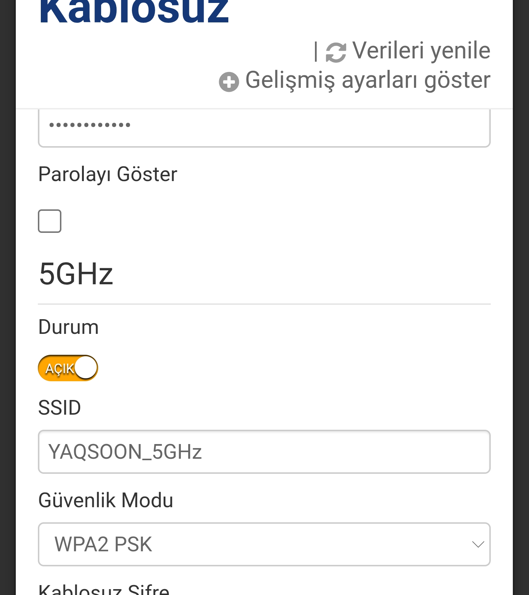Click the refresh arrows icon
Screen dimensions: 529x595
tap(336, 53)
